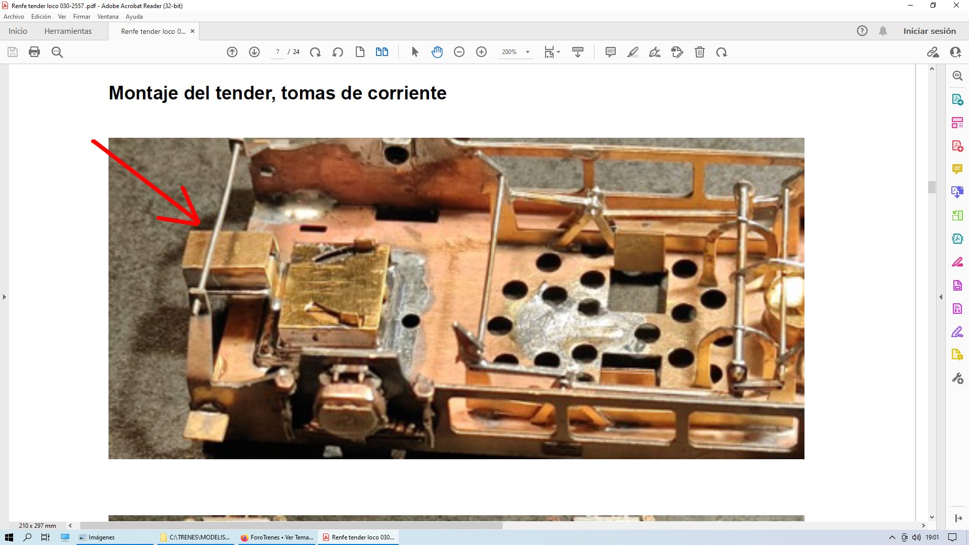Click vertical scrollbar up arrow
The image size is (969, 545).
932,69
